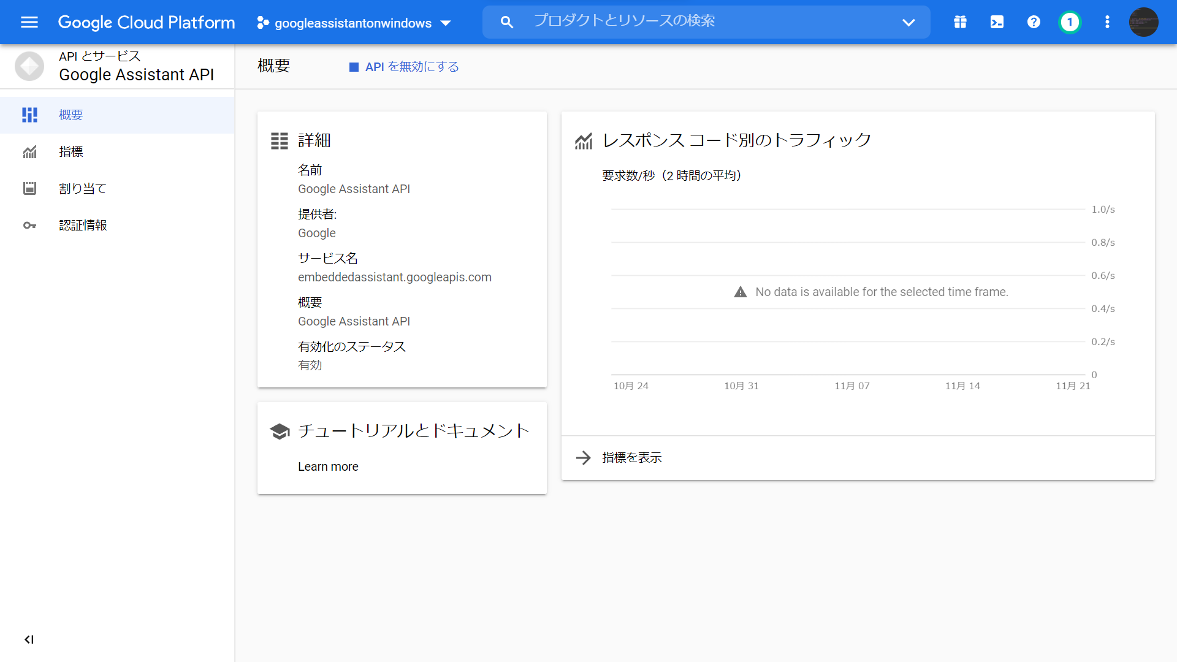Open notifications badge showing 1
Image resolution: width=1177 pixels, height=662 pixels.
tap(1070, 23)
